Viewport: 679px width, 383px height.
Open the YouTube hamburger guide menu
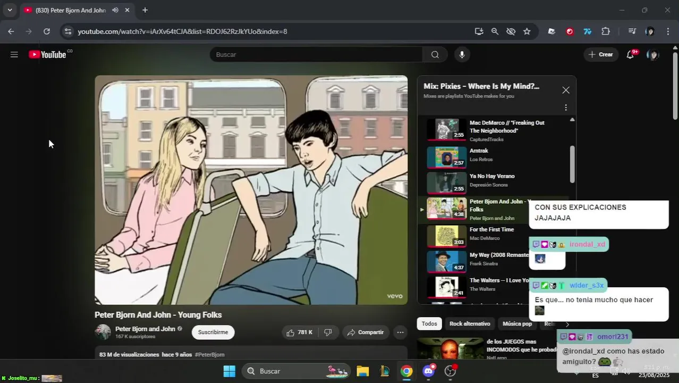coord(14,54)
